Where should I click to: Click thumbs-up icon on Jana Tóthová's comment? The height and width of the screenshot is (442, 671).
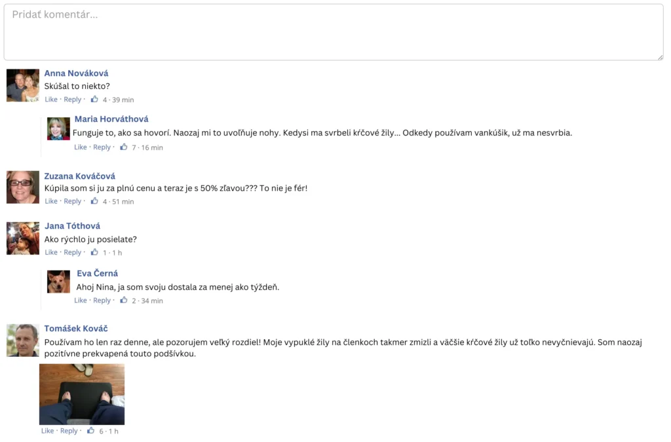tap(94, 252)
